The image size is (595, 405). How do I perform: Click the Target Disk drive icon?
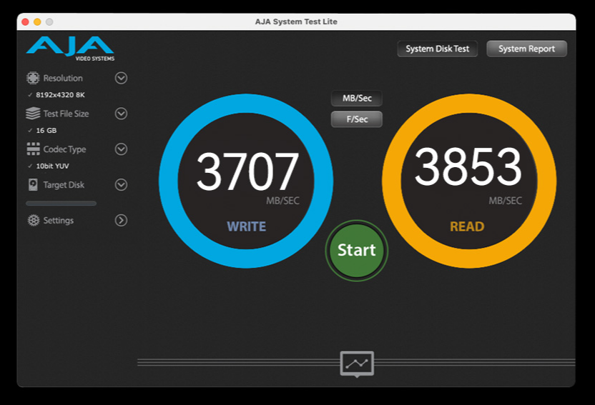point(33,185)
